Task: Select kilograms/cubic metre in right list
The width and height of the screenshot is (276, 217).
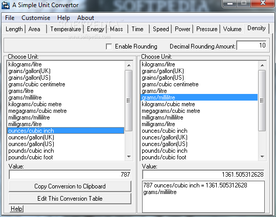Action: [x=199, y=104]
